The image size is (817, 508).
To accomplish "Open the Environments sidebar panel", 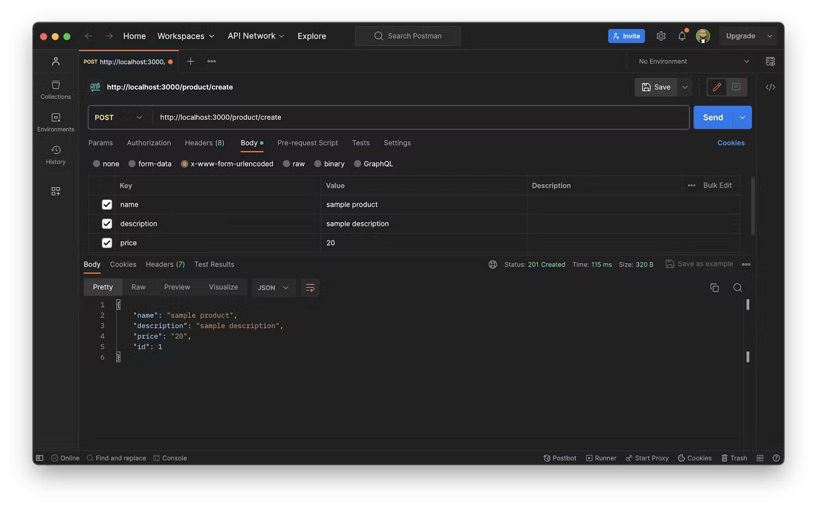I will tap(56, 123).
